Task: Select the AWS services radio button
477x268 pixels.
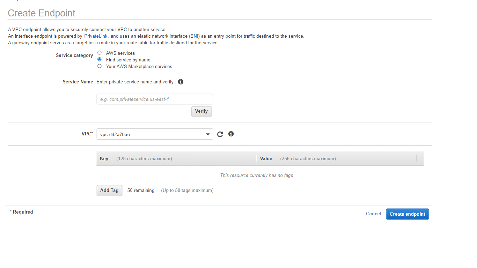Action: [x=100, y=53]
